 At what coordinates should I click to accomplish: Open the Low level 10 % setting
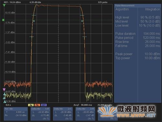pos(138,26)
